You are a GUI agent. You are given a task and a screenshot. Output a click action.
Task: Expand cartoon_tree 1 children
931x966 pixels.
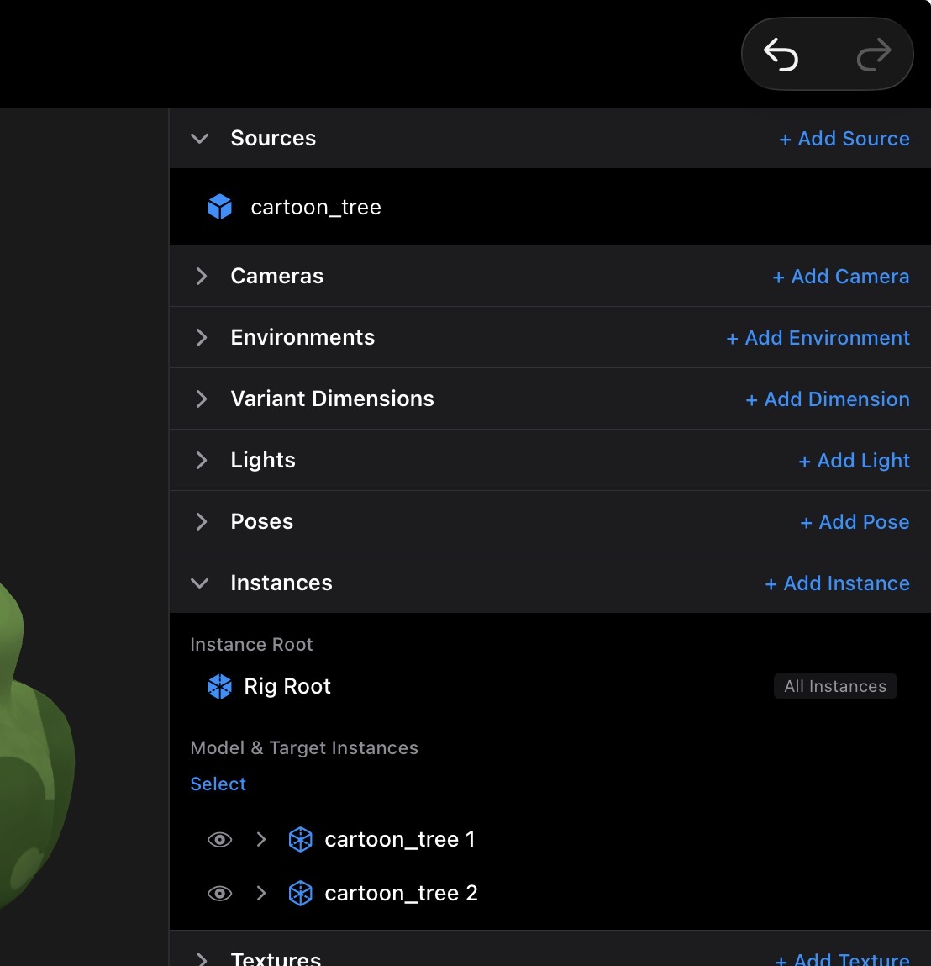(261, 839)
